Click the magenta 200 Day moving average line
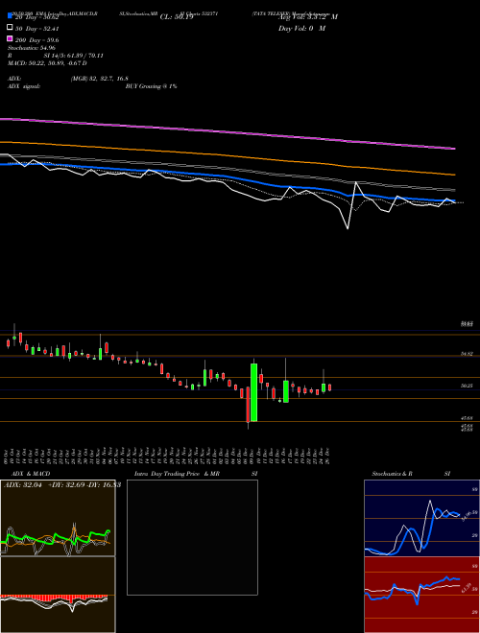 227,132
